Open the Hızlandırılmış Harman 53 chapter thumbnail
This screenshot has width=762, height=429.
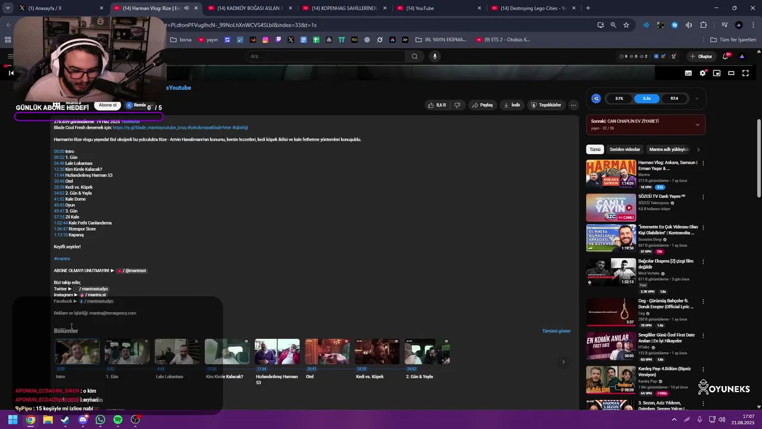[277, 352]
